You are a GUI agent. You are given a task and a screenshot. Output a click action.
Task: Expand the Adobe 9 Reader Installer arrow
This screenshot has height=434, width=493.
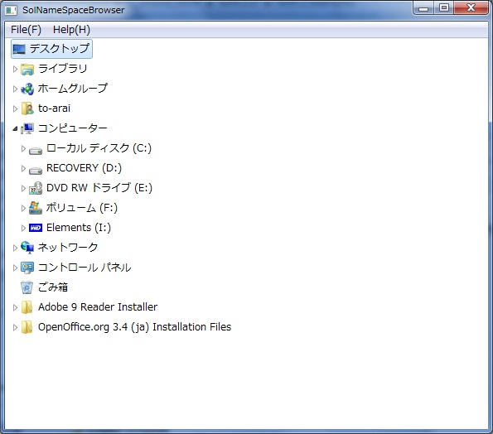click(15, 307)
